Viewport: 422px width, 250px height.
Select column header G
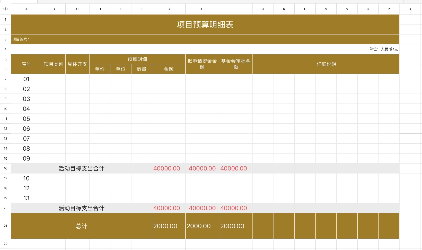point(169,9)
